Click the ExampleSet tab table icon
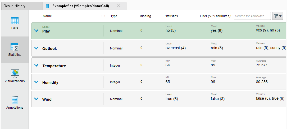This screenshot has width=287, height=129. 48,6
